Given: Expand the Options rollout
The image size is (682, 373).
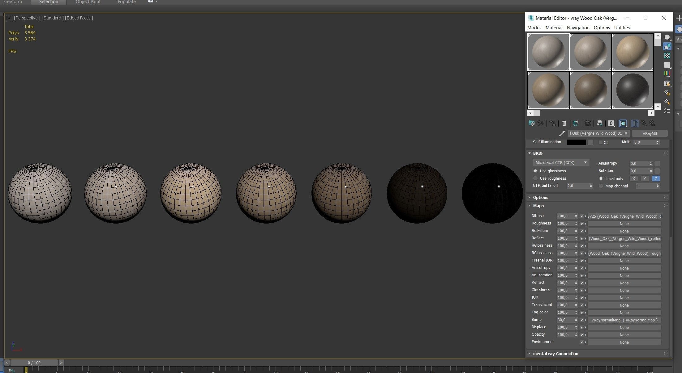Looking at the screenshot, I should [x=540, y=198].
